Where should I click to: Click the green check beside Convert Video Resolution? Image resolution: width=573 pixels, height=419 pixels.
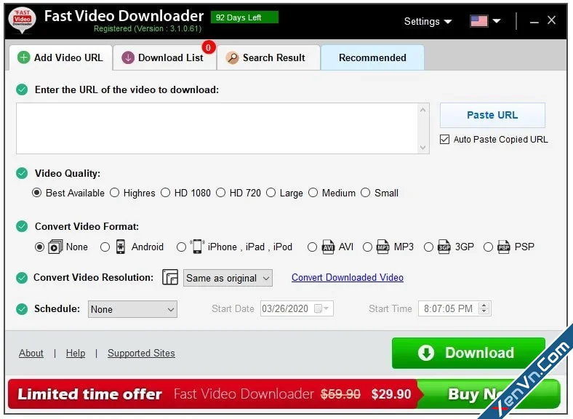[22, 277]
